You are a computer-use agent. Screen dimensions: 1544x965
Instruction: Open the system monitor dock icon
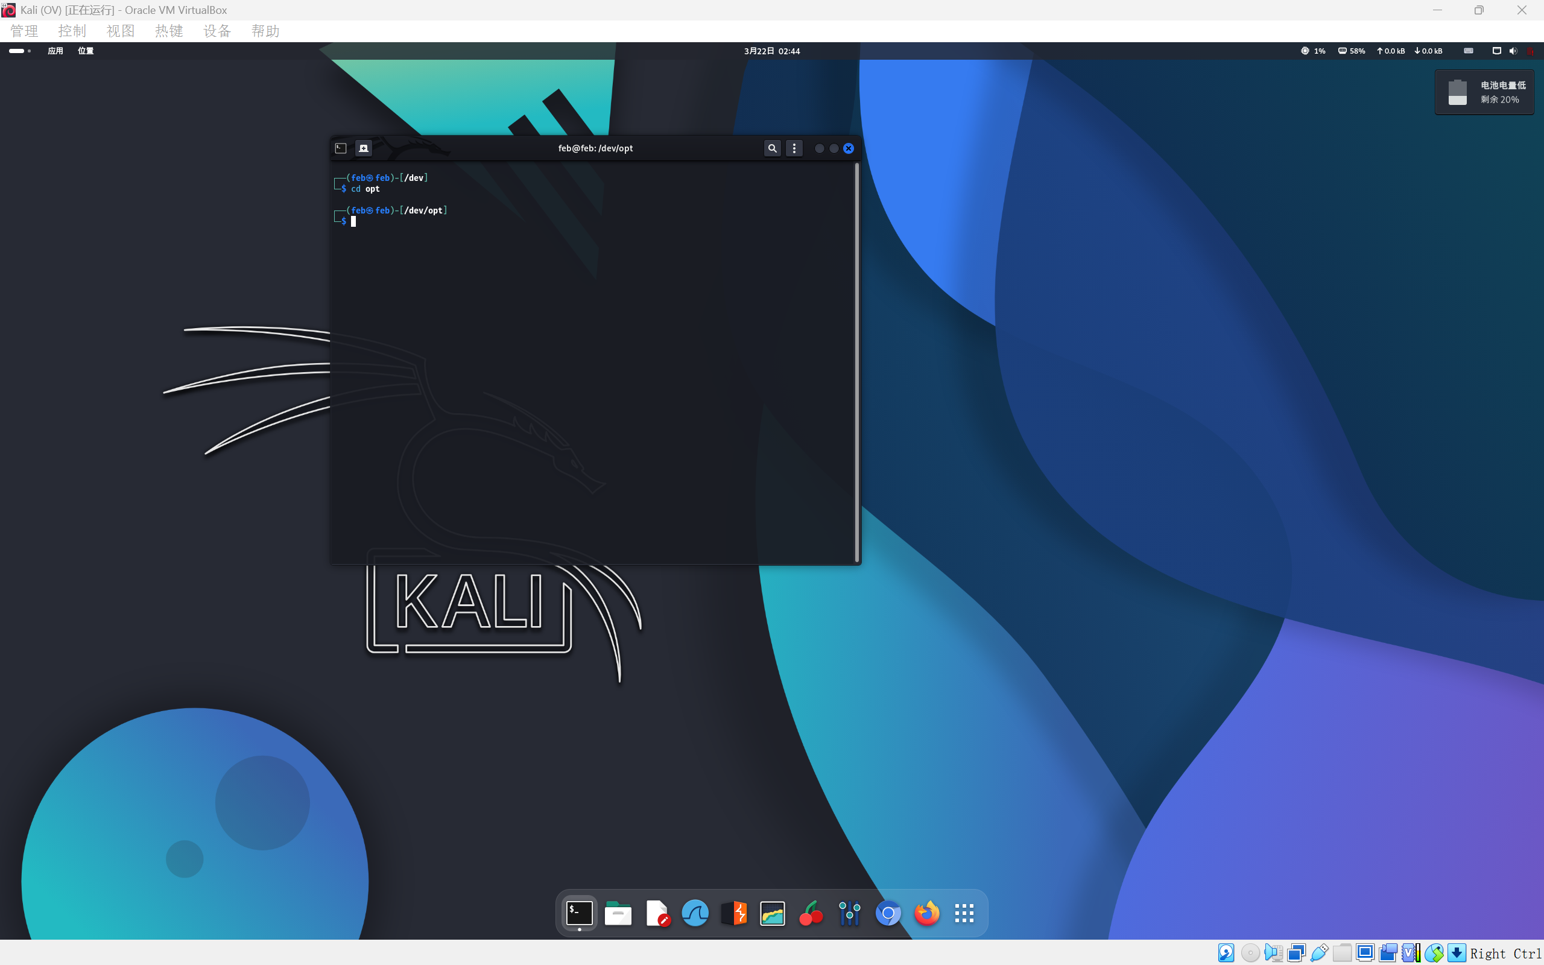click(772, 913)
